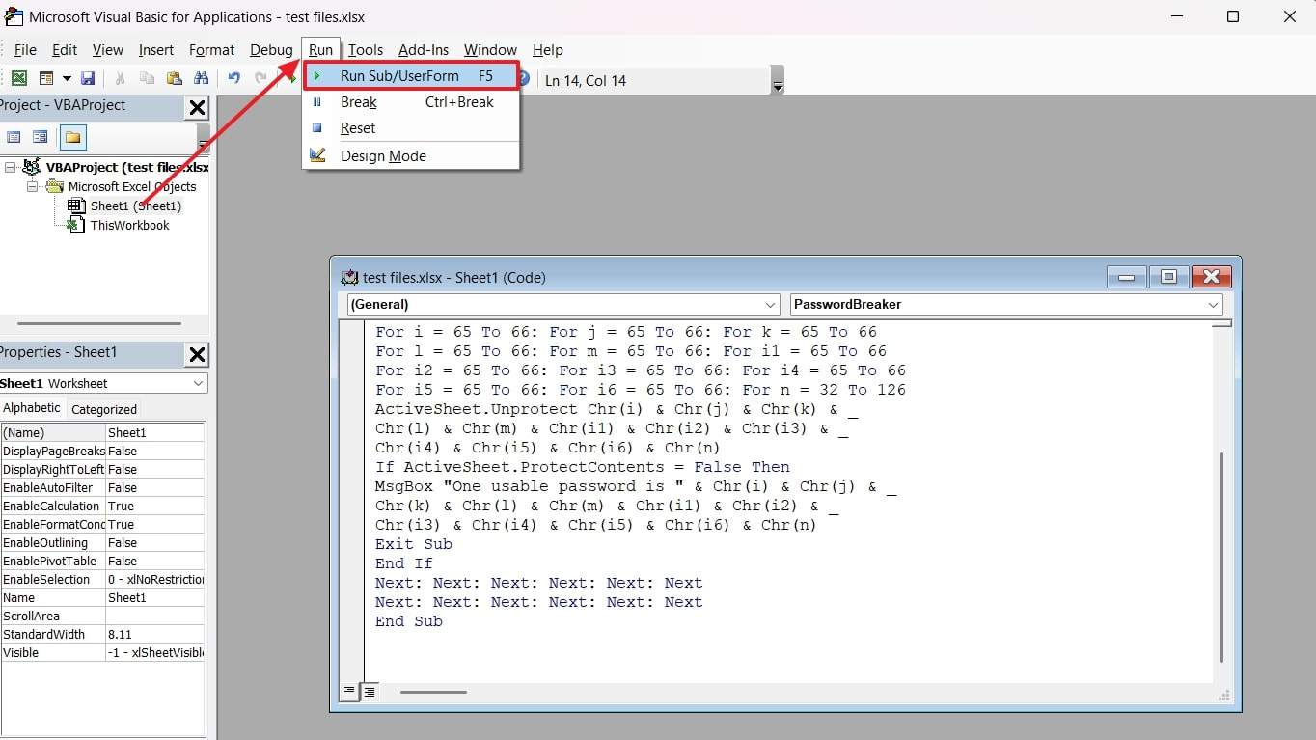The height and width of the screenshot is (740, 1316).
Task: Toggle Folders view in Project panel
Action: point(72,137)
